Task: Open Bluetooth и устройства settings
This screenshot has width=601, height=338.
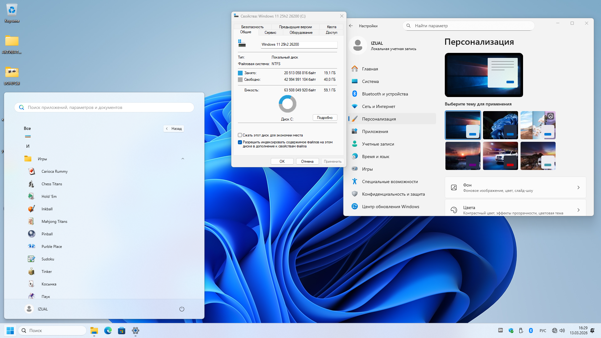Action: click(385, 94)
